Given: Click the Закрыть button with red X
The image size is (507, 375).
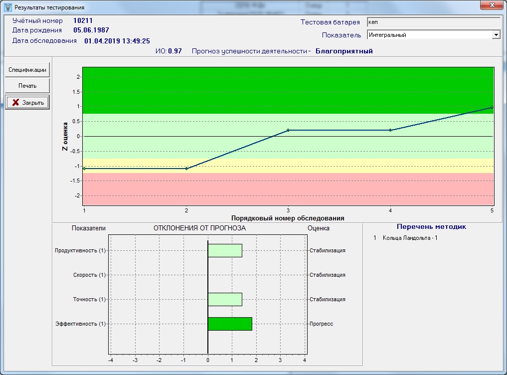Looking at the screenshot, I should click(x=27, y=102).
